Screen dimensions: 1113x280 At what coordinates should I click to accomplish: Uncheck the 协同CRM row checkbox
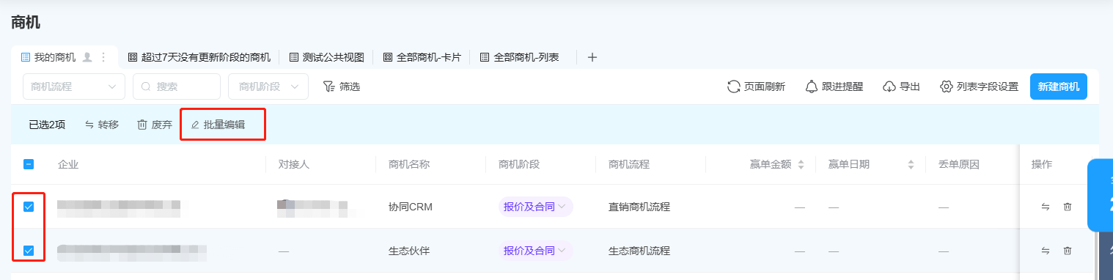coord(29,207)
